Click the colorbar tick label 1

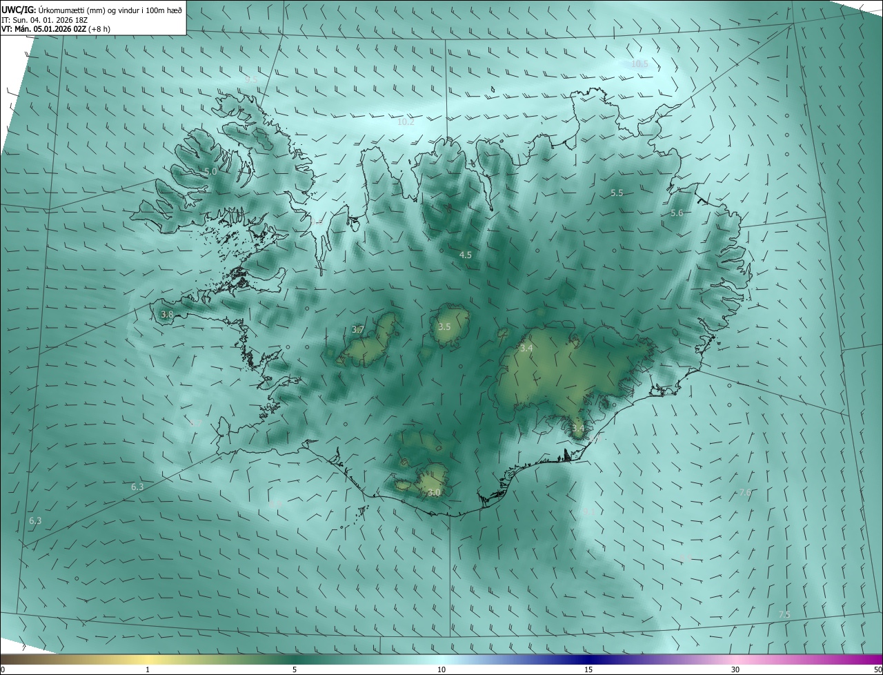click(x=148, y=669)
